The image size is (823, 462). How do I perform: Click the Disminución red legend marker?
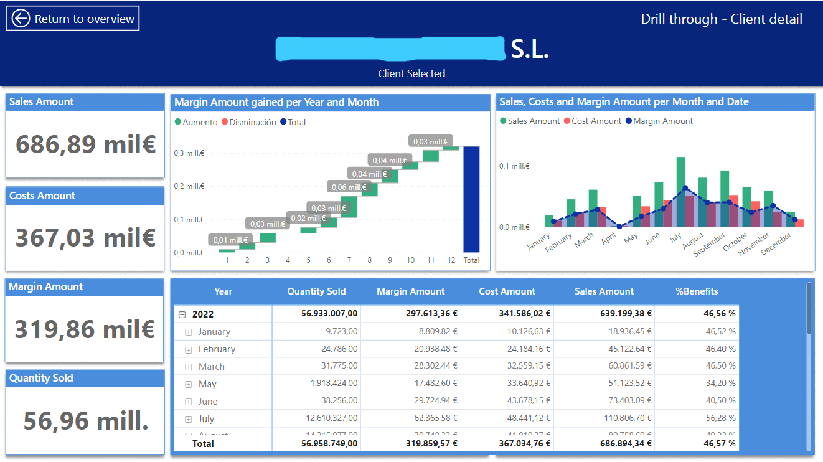pyautogui.click(x=225, y=123)
